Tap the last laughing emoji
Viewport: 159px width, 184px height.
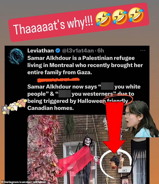[x=136, y=15]
